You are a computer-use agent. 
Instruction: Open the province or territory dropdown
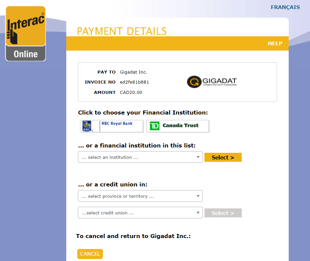(x=141, y=196)
